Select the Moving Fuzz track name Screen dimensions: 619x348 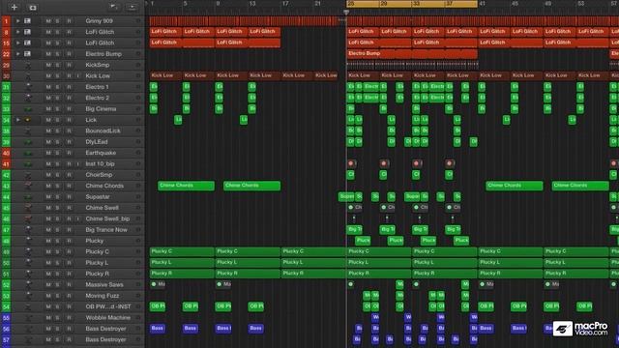tap(103, 296)
